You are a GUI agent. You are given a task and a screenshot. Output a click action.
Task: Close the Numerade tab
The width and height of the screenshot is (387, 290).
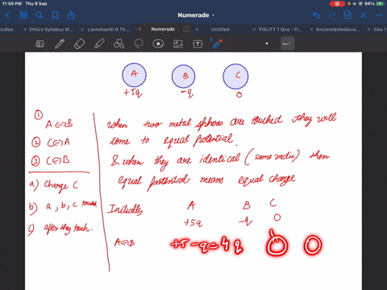[x=139, y=29]
